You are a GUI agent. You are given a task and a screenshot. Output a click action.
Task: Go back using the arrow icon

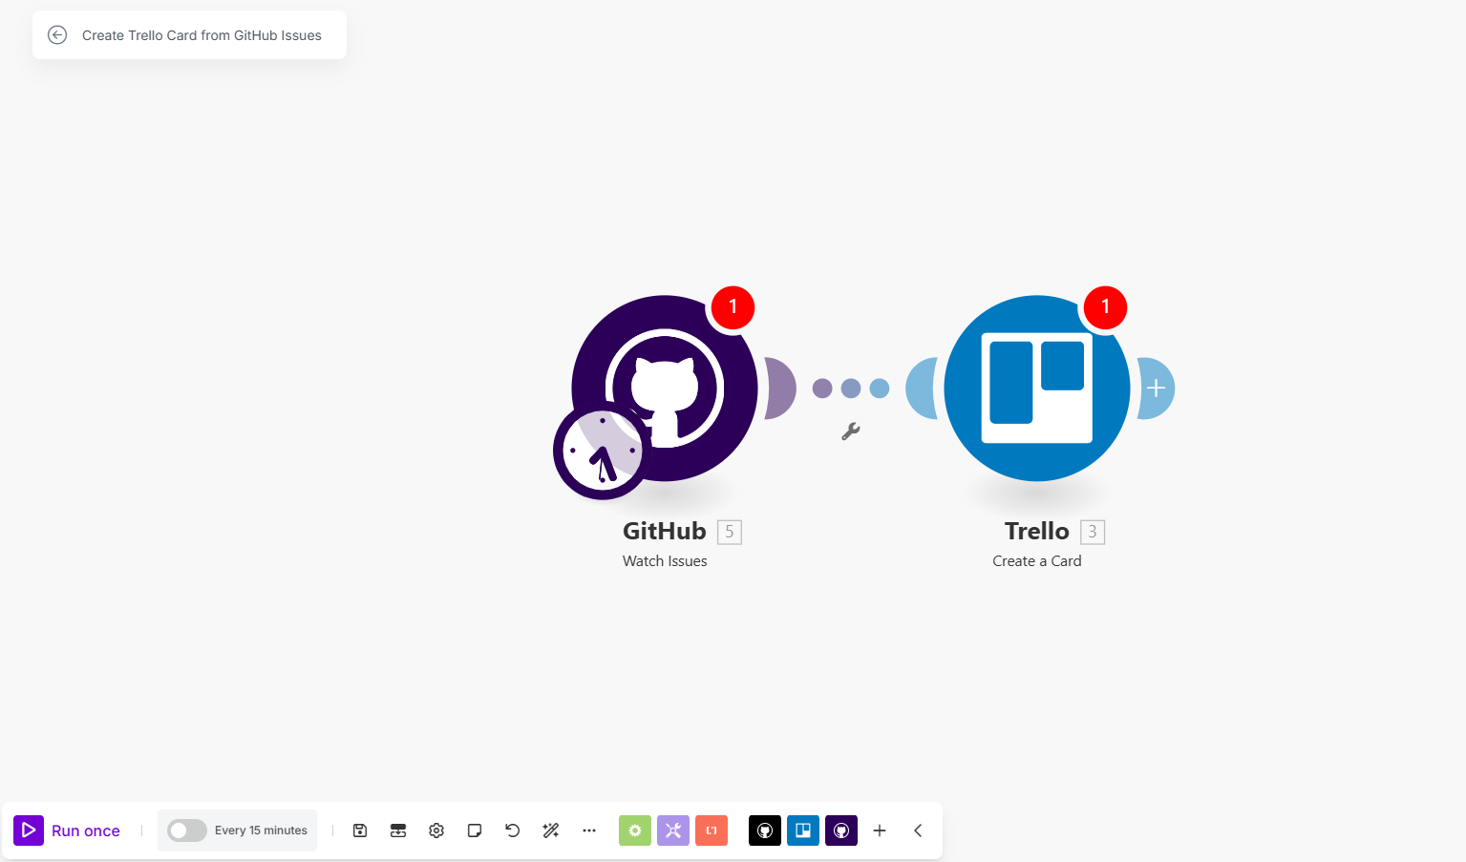point(57,35)
